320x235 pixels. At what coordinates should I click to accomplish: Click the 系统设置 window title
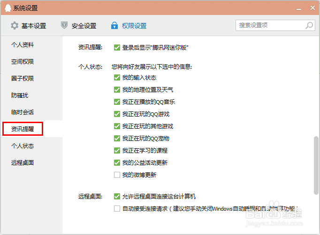click(25, 8)
